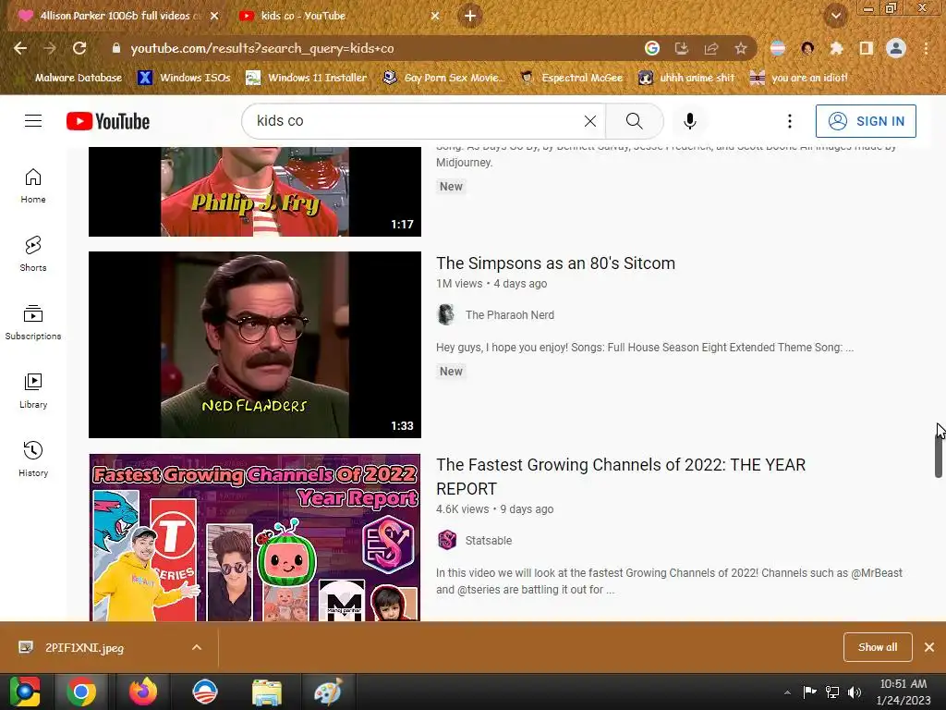The image size is (946, 710).
Task: Play the Philip J. Fry video thumbnail
Action: pyautogui.click(x=255, y=191)
